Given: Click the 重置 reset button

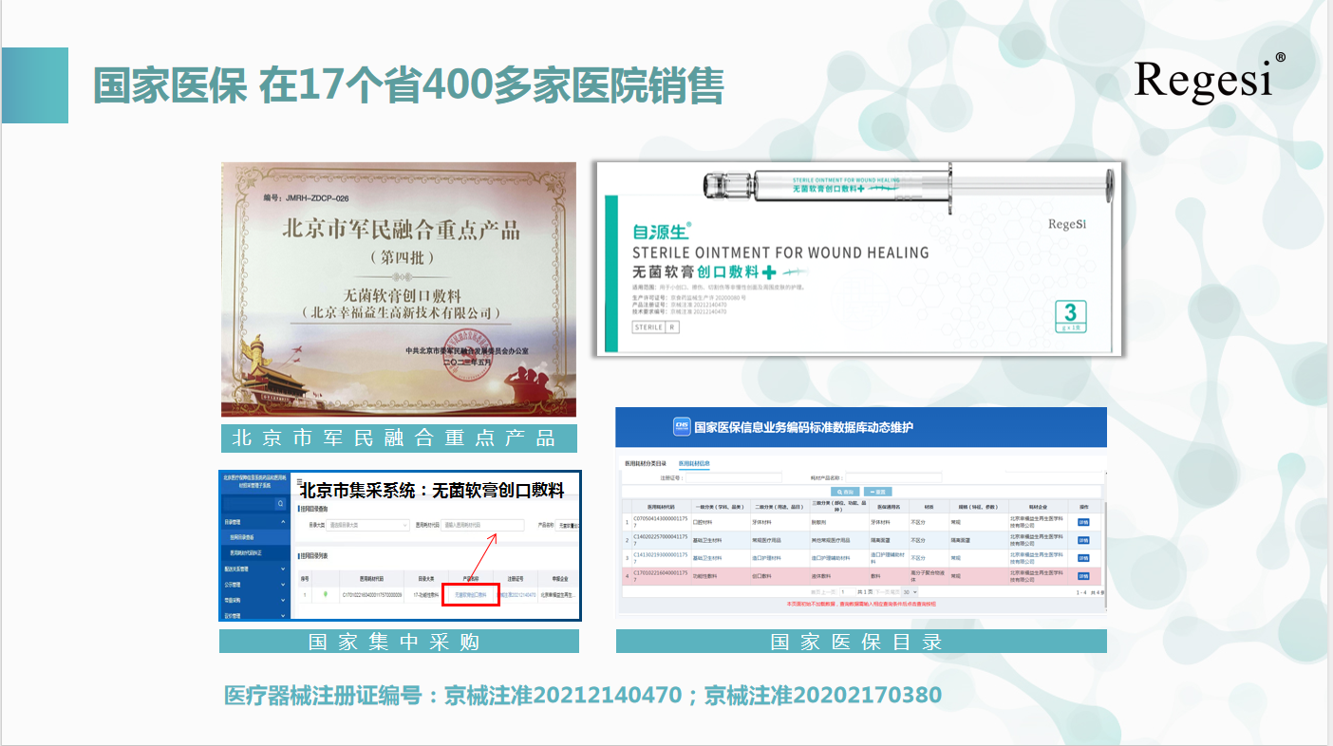Looking at the screenshot, I should 876,492.
